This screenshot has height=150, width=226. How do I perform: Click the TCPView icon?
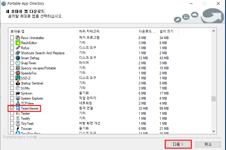tap(18, 103)
